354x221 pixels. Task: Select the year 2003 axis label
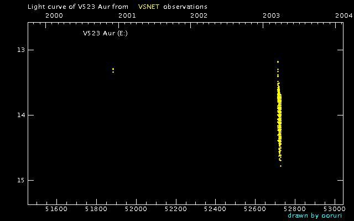click(272, 15)
